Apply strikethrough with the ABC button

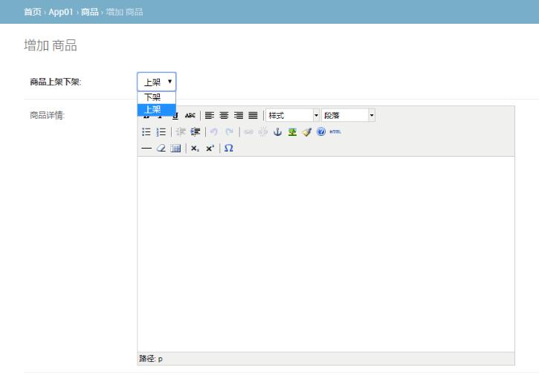[x=190, y=115]
